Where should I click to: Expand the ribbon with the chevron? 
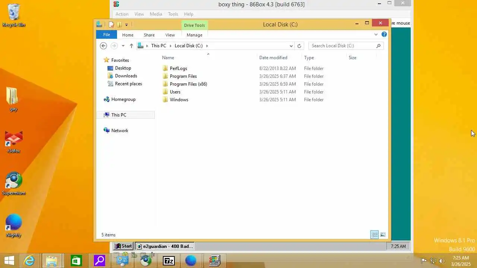click(x=376, y=34)
